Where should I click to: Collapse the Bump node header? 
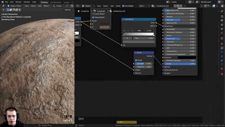(x=136, y=53)
